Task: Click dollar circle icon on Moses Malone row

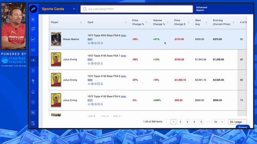Action: (x=92, y=43)
